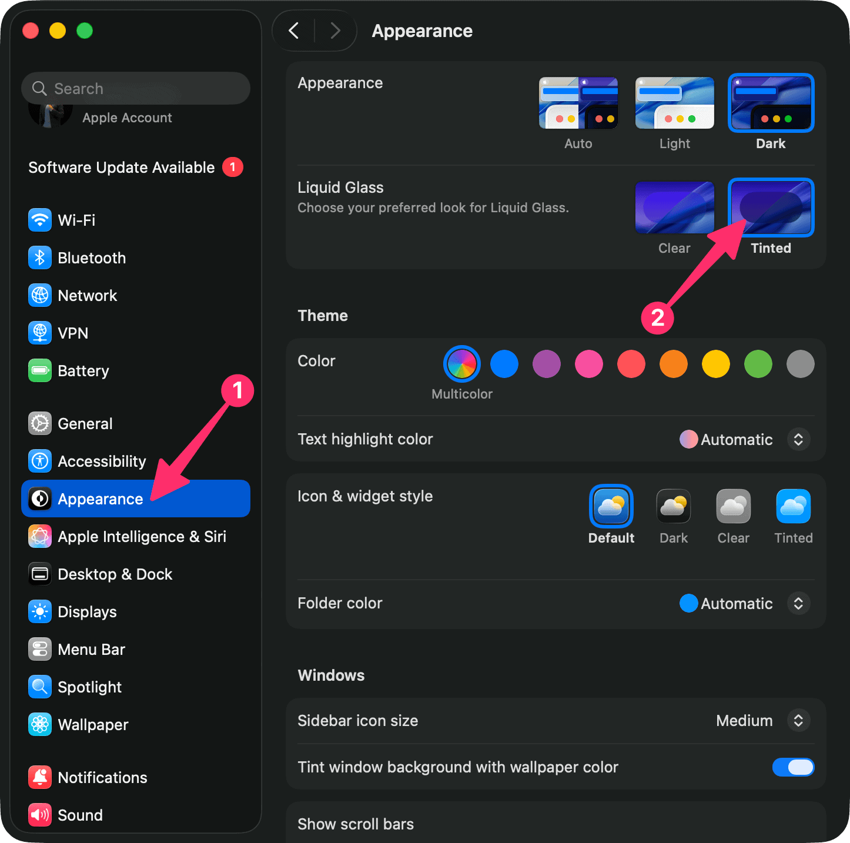The width and height of the screenshot is (850, 843).
Task: Click the Apple Intelligence & Siri icon
Action: click(40, 536)
